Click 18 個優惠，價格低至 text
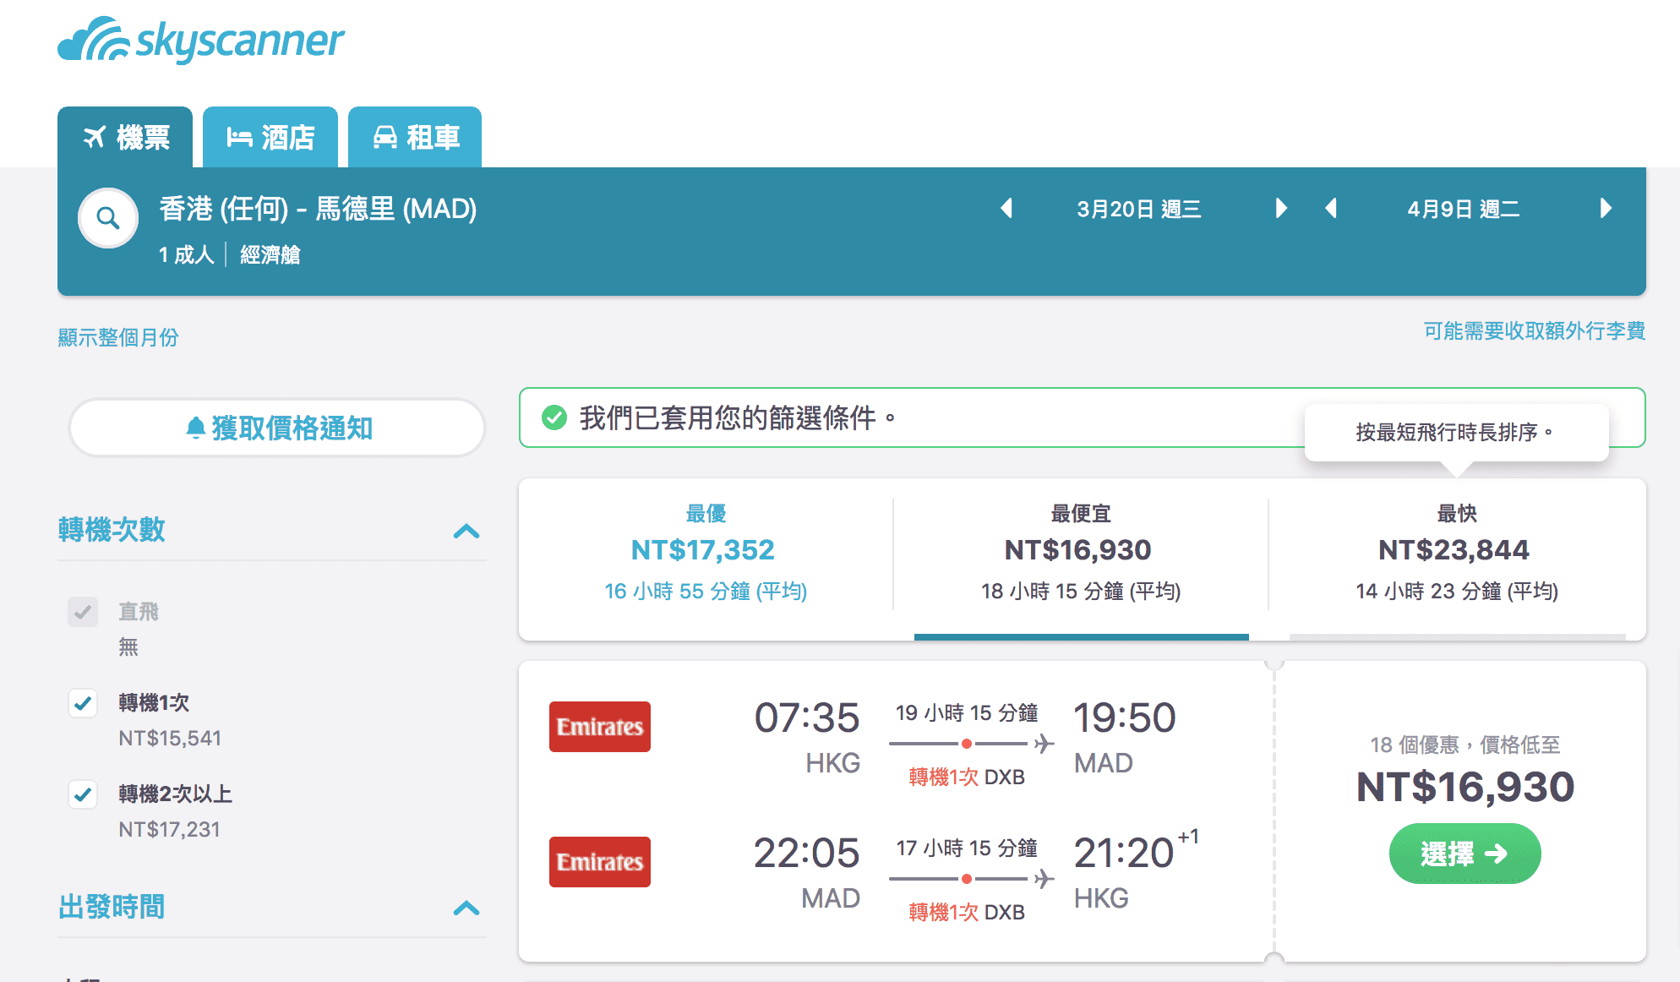Screen dimensions: 1680x982 coord(1465,745)
